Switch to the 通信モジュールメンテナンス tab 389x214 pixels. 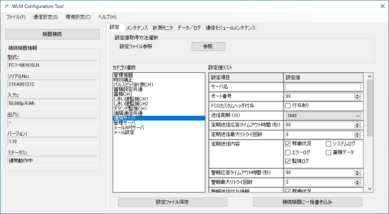pos(230,28)
